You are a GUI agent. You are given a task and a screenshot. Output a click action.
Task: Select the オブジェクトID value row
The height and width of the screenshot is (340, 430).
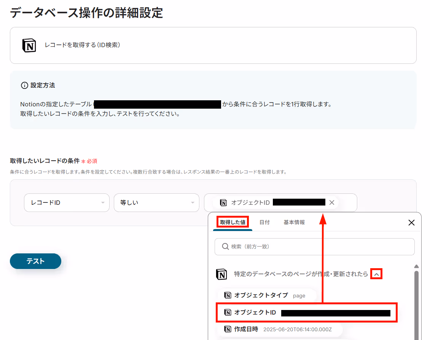click(x=307, y=312)
